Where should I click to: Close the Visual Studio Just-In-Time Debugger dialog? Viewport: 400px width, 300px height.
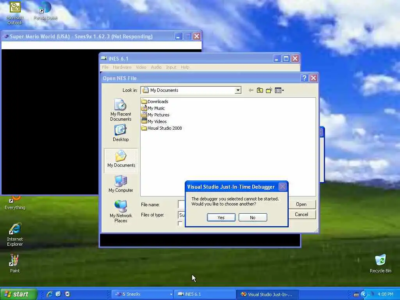tap(282, 187)
